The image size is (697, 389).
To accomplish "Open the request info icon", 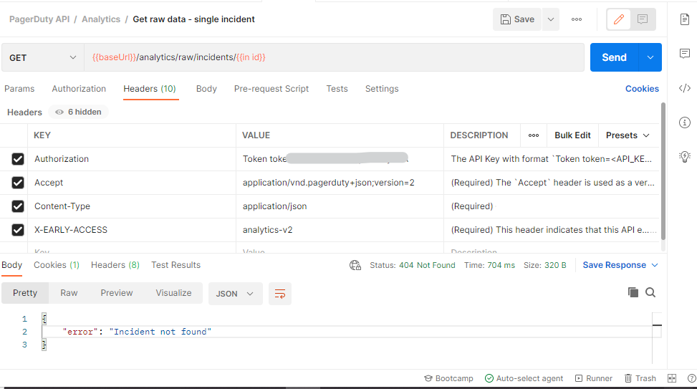I will tap(685, 123).
